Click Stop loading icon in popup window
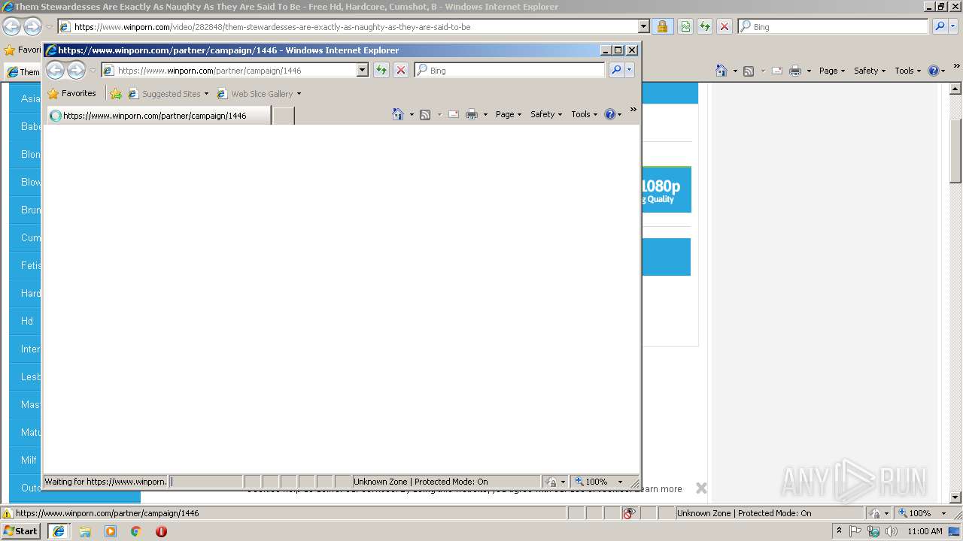 click(x=401, y=70)
